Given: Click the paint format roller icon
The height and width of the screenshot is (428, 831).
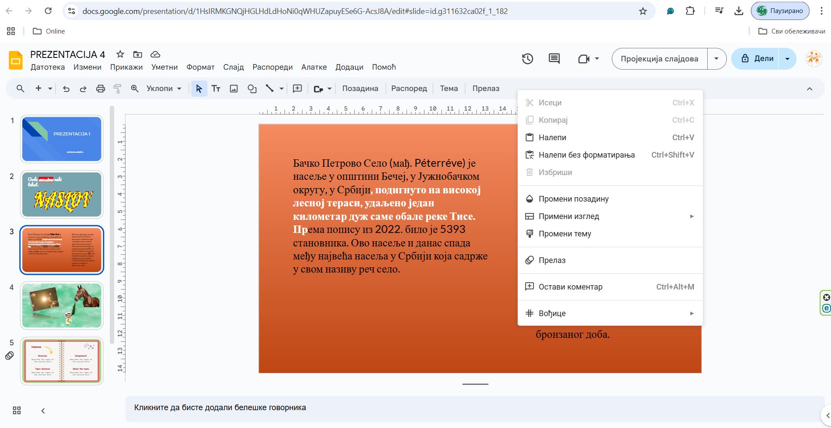Looking at the screenshot, I should point(117,89).
